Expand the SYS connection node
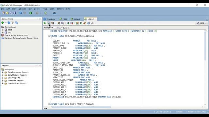209x117 pixels. click(3, 32)
